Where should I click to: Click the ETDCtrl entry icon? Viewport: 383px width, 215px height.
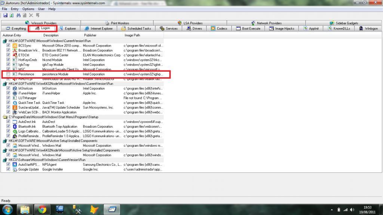pos(15,55)
